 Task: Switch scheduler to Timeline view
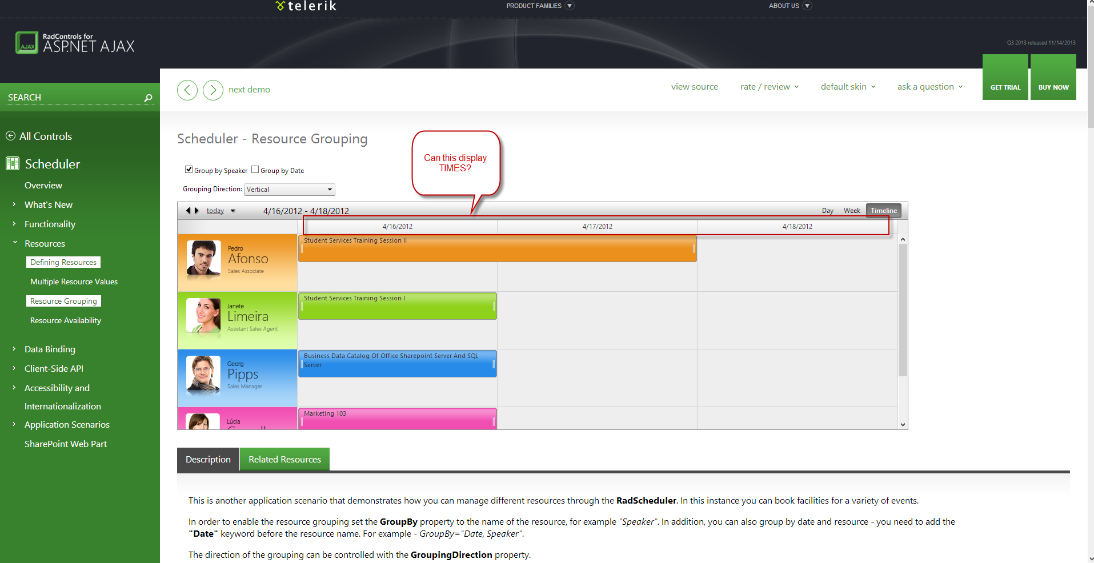click(884, 211)
